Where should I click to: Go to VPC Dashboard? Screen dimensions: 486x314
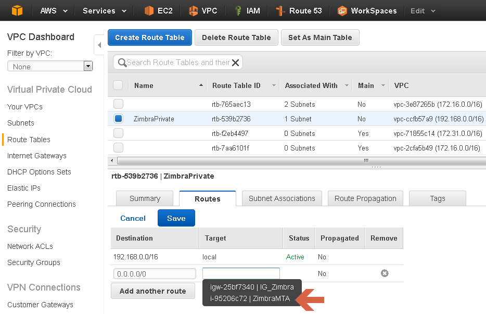point(41,37)
